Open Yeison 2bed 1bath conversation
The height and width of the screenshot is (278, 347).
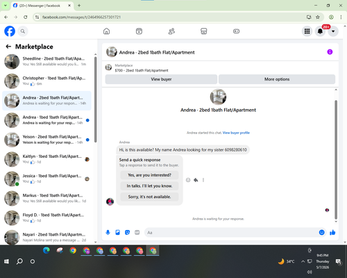tap(46, 140)
